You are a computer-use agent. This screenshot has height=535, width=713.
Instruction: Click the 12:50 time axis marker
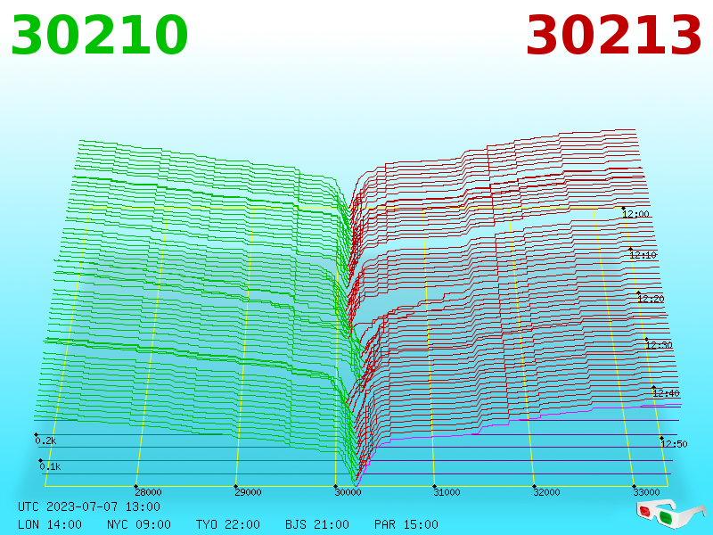pos(674,444)
